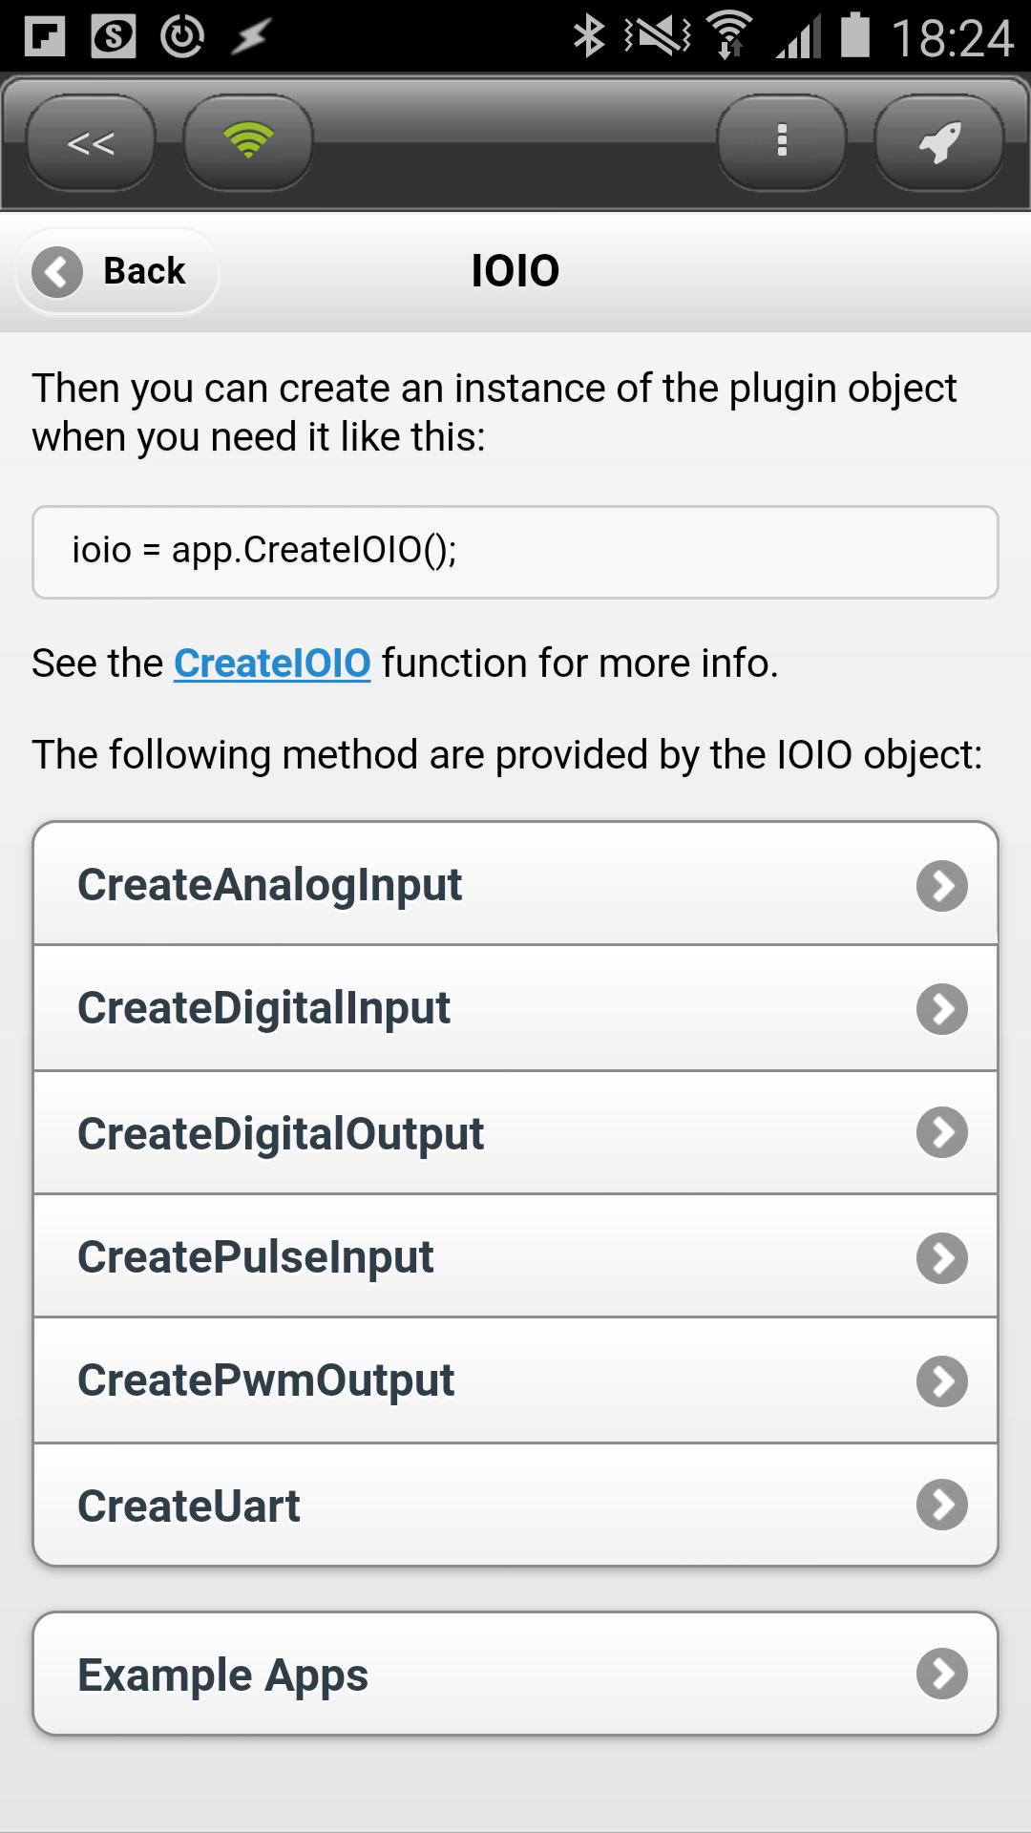The image size is (1031, 1833).
Task: Tap the Bluetooth status bar icon
Action: tap(588, 36)
